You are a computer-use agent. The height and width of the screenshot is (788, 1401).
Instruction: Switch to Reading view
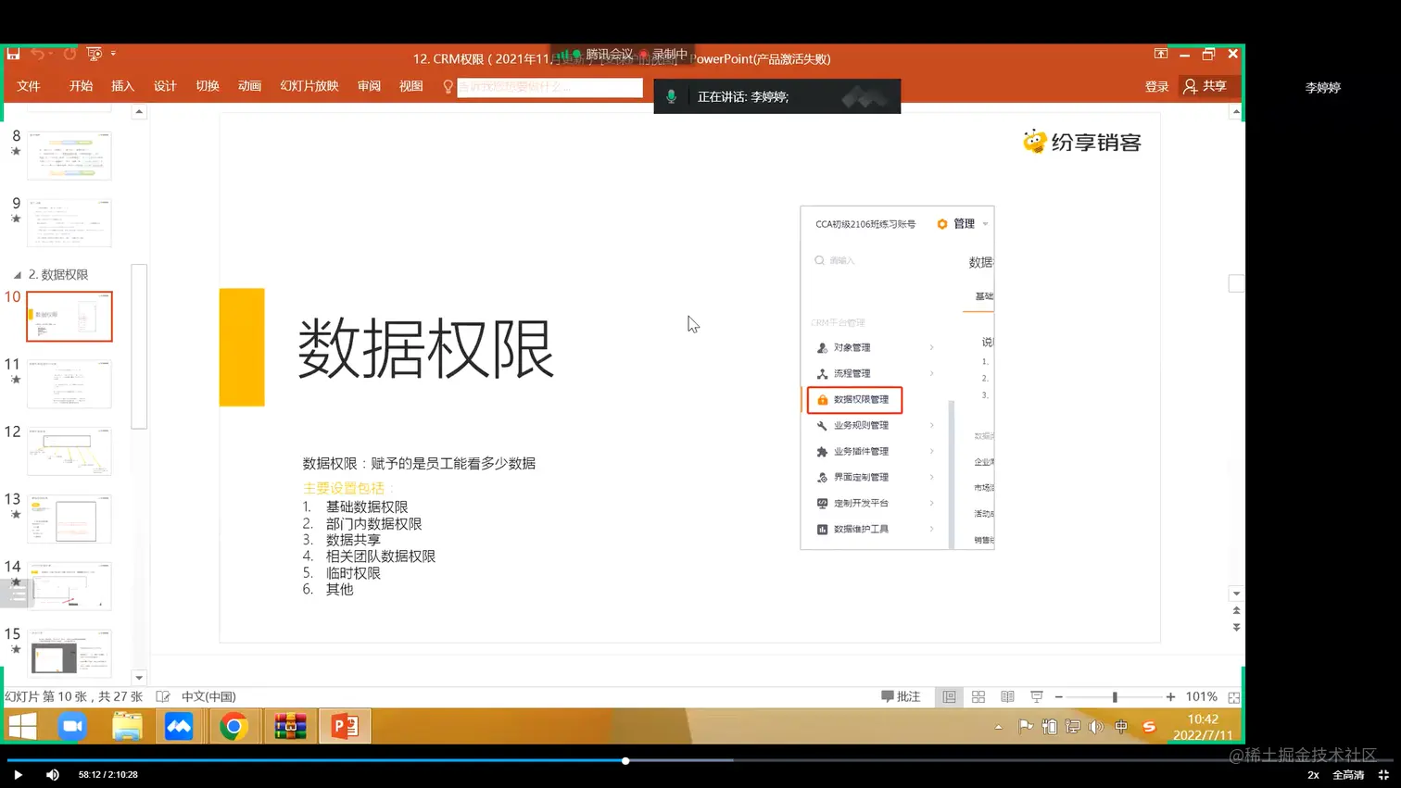point(1007,697)
